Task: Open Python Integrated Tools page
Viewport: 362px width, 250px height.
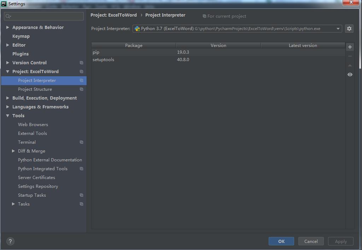Action: [x=43, y=168]
